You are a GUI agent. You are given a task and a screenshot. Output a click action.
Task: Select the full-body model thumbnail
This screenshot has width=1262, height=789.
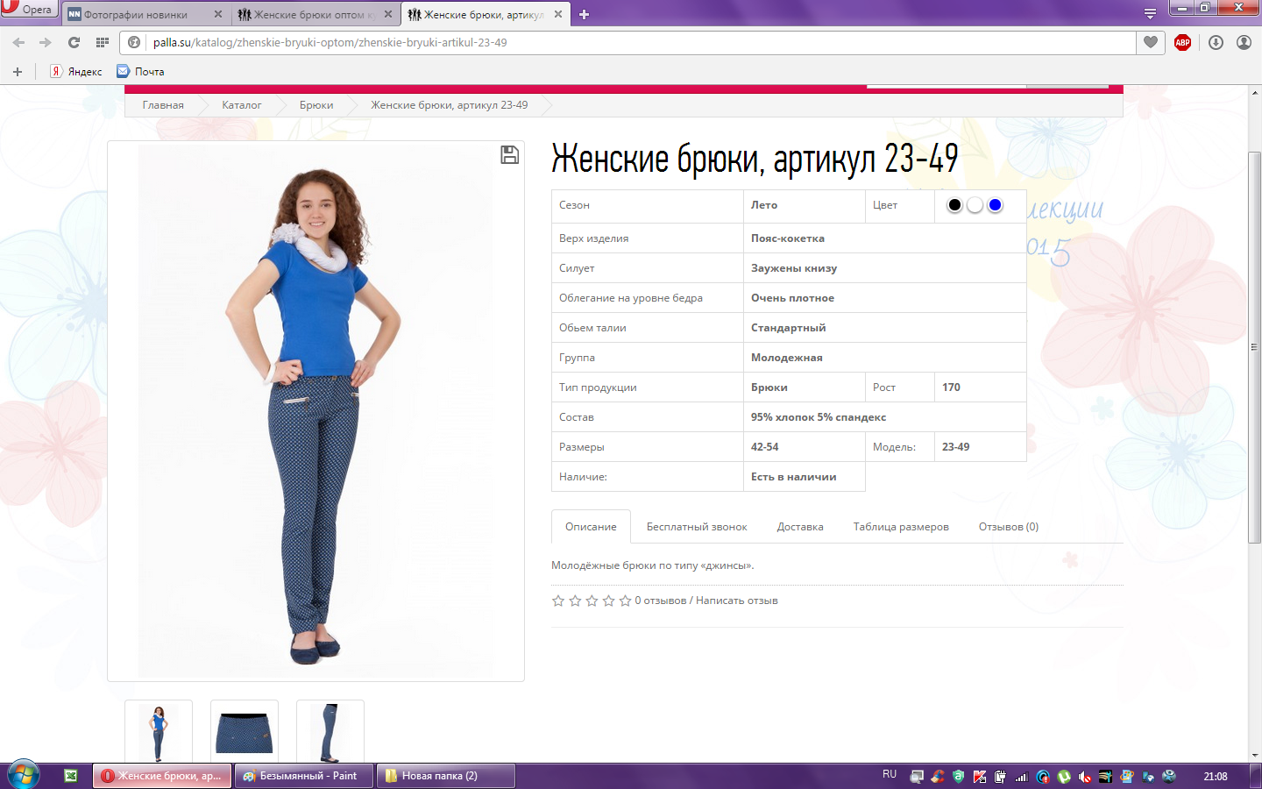click(159, 731)
